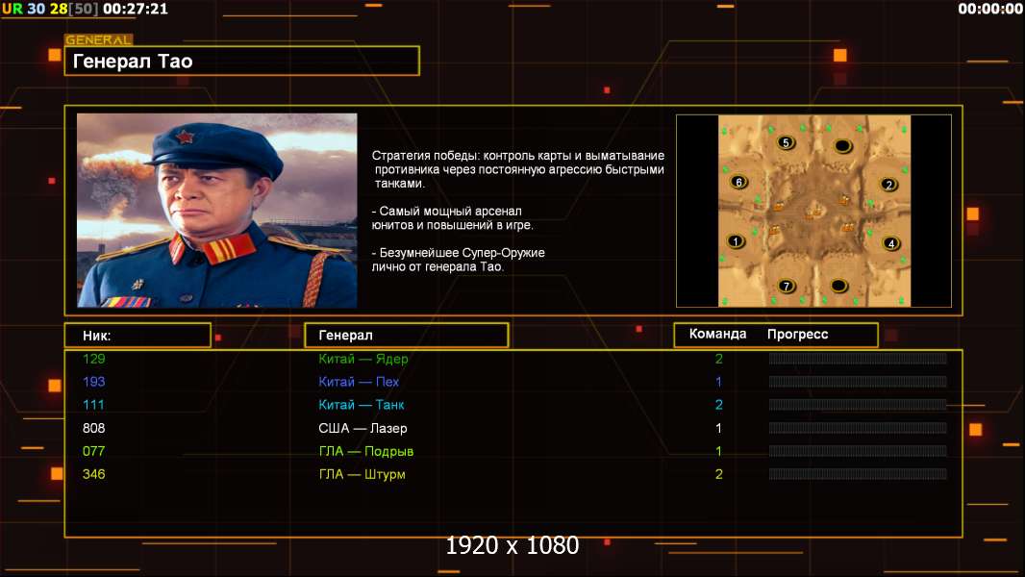Select player nickname '129'
The width and height of the screenshot is (1025, 577).
[x=94, y=359]
